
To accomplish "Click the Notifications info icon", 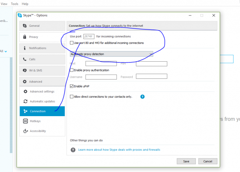I will (25, 48).
